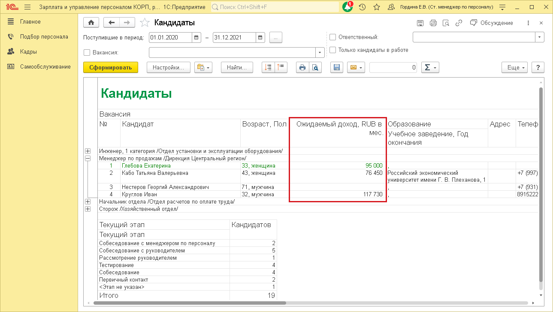
Task: Open the history clock icon
Action: pos(362,7)
